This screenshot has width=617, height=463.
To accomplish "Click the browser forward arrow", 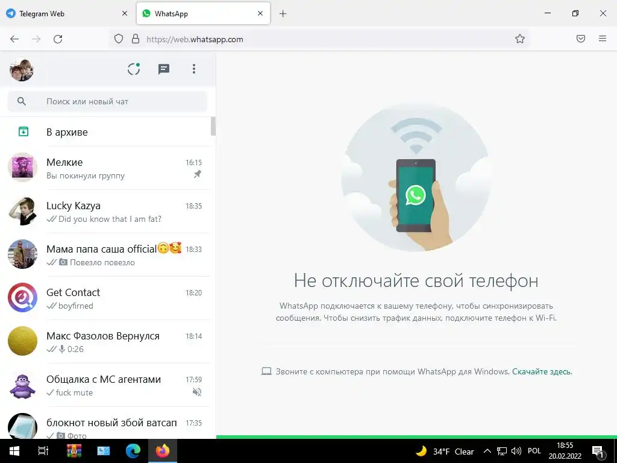I will click(36, 39).
